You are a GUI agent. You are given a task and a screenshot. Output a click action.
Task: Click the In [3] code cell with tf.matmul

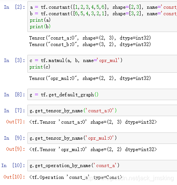(x=102, y=64)
